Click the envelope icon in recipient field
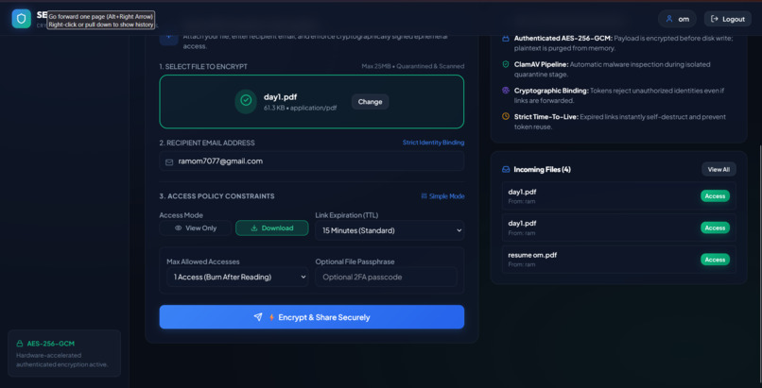The height and width of the screenshot is (388, 762). (169, 162)
